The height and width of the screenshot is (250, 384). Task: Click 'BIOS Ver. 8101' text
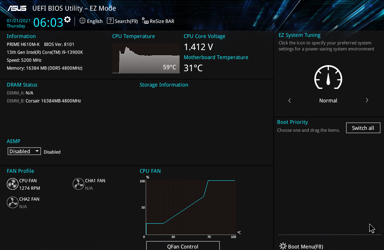coord(59,44)
